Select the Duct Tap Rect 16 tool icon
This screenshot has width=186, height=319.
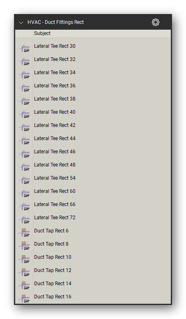(x=24, y=299)
